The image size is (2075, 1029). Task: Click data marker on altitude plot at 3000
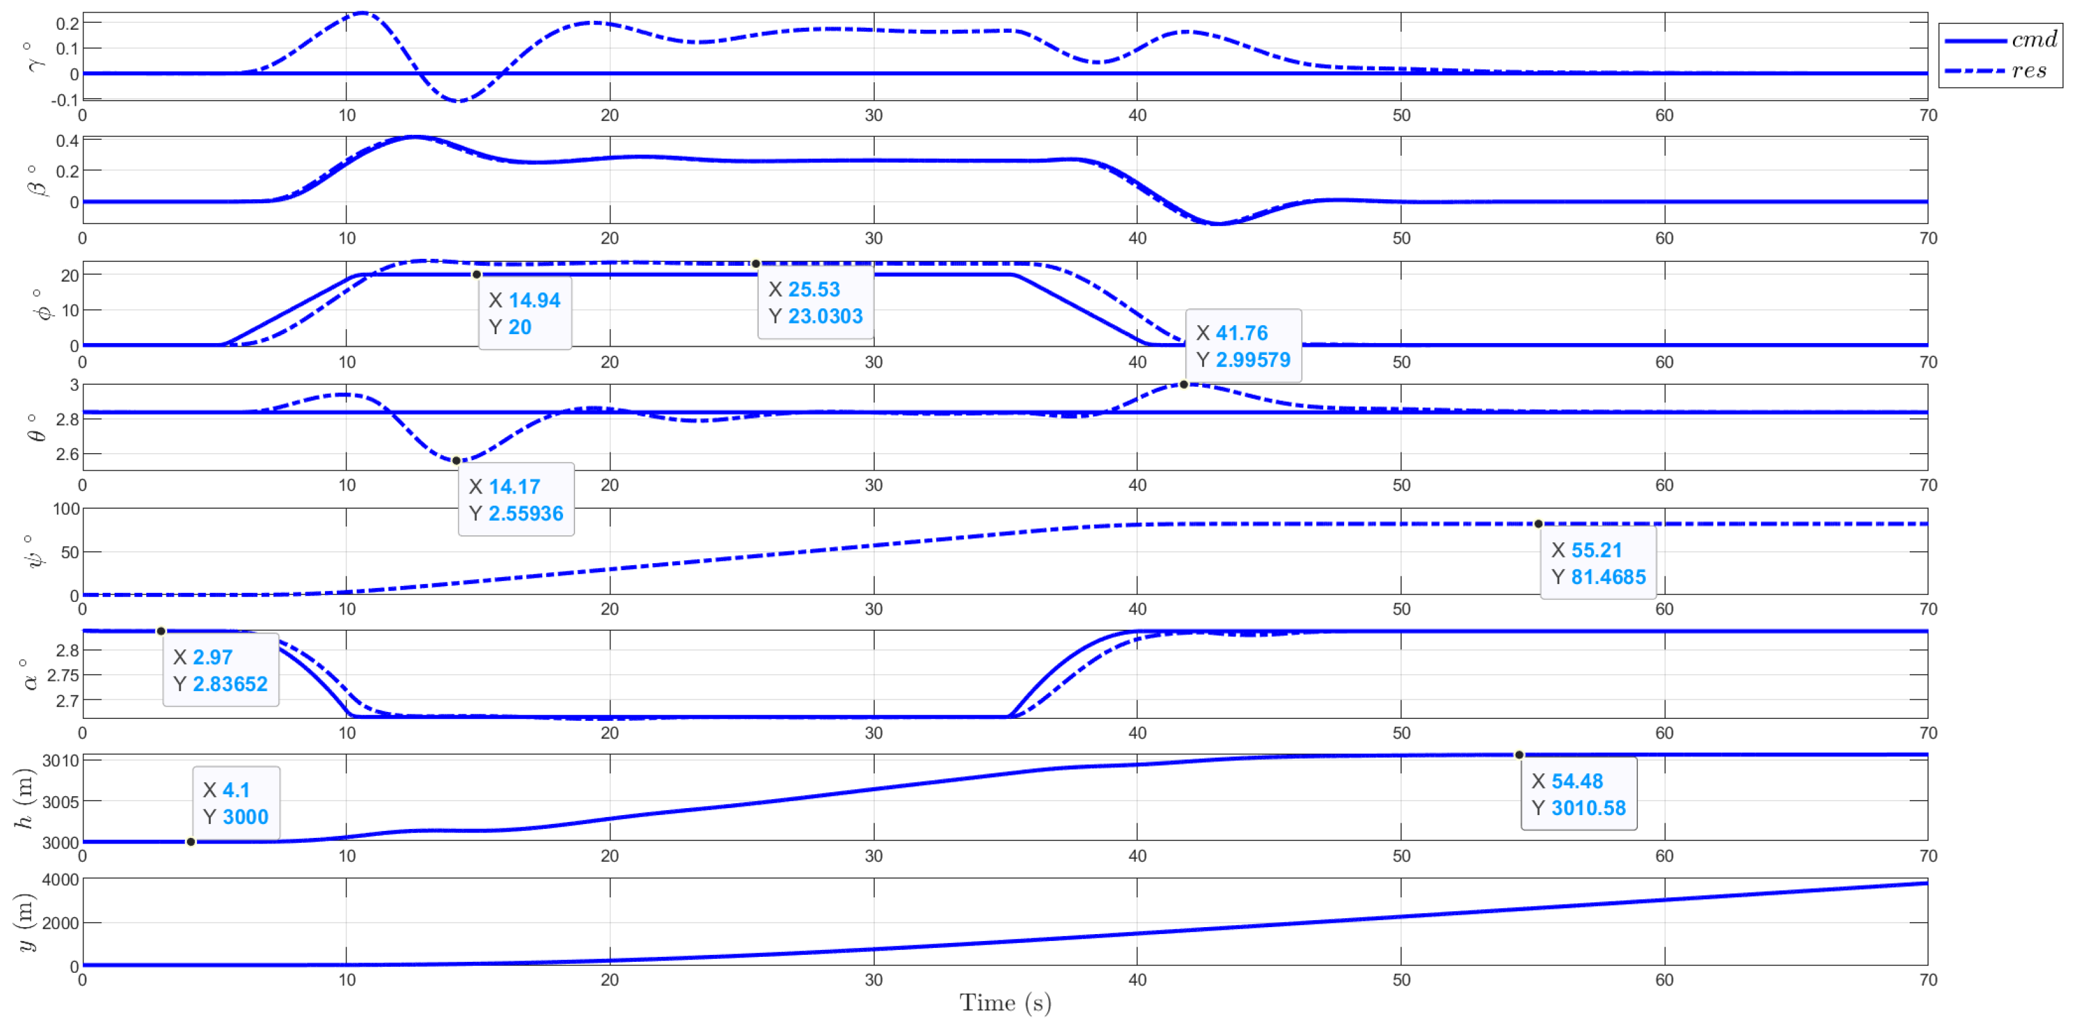191,842
